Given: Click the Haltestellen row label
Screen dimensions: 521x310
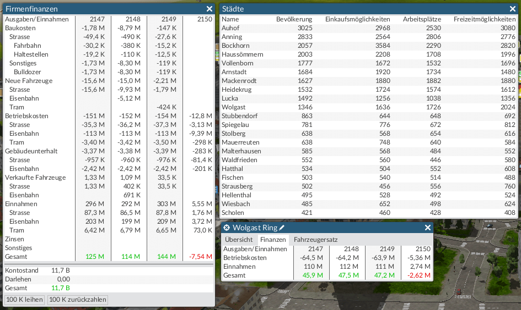Looking at the screenshot, I should (31, 54).
